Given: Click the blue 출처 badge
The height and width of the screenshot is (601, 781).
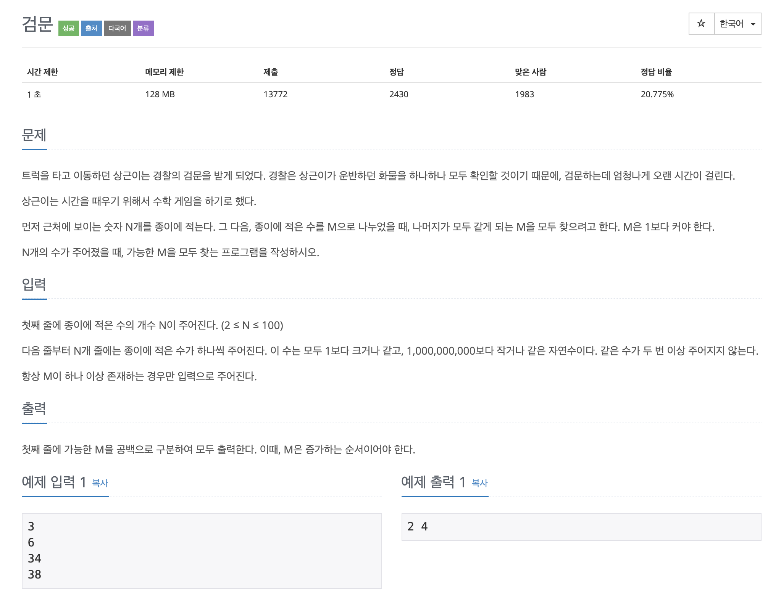Looking at the screenshot, I should 91,28.
